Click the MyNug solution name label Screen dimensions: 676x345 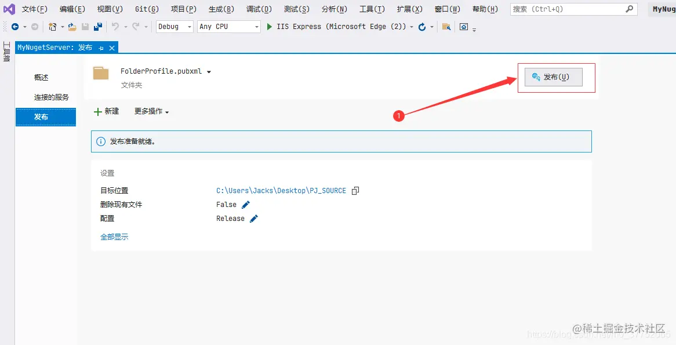[x=664, y=9]
